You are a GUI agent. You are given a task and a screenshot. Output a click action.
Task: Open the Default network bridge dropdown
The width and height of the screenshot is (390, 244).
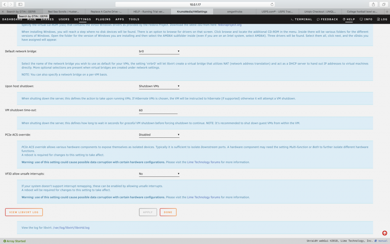click(159, 51)
